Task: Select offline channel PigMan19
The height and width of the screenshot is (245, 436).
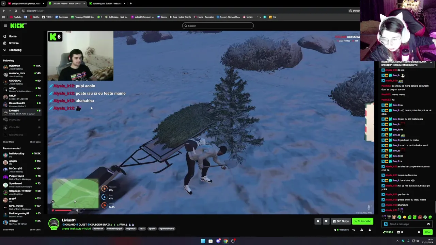Action: point(21,120)
